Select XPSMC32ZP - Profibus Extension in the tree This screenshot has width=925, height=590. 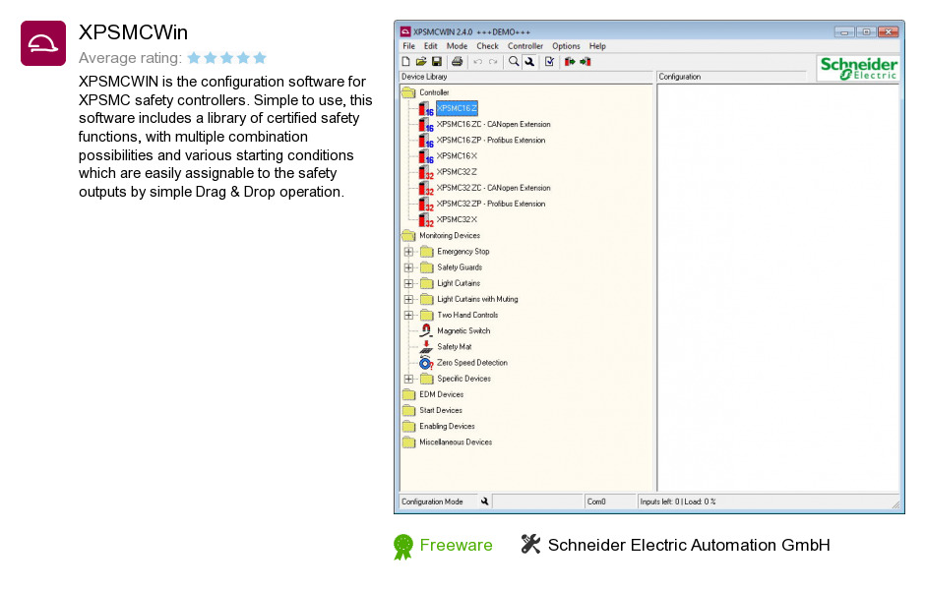(491, 204)
